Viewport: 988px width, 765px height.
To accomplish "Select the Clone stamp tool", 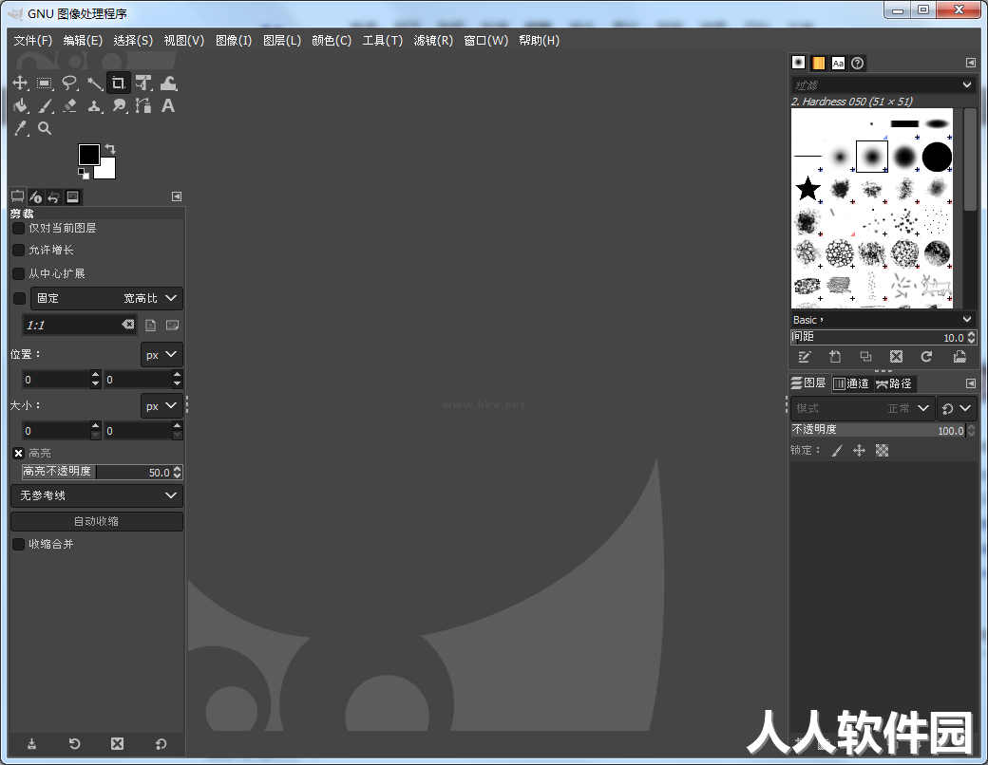I will point(94,105).
